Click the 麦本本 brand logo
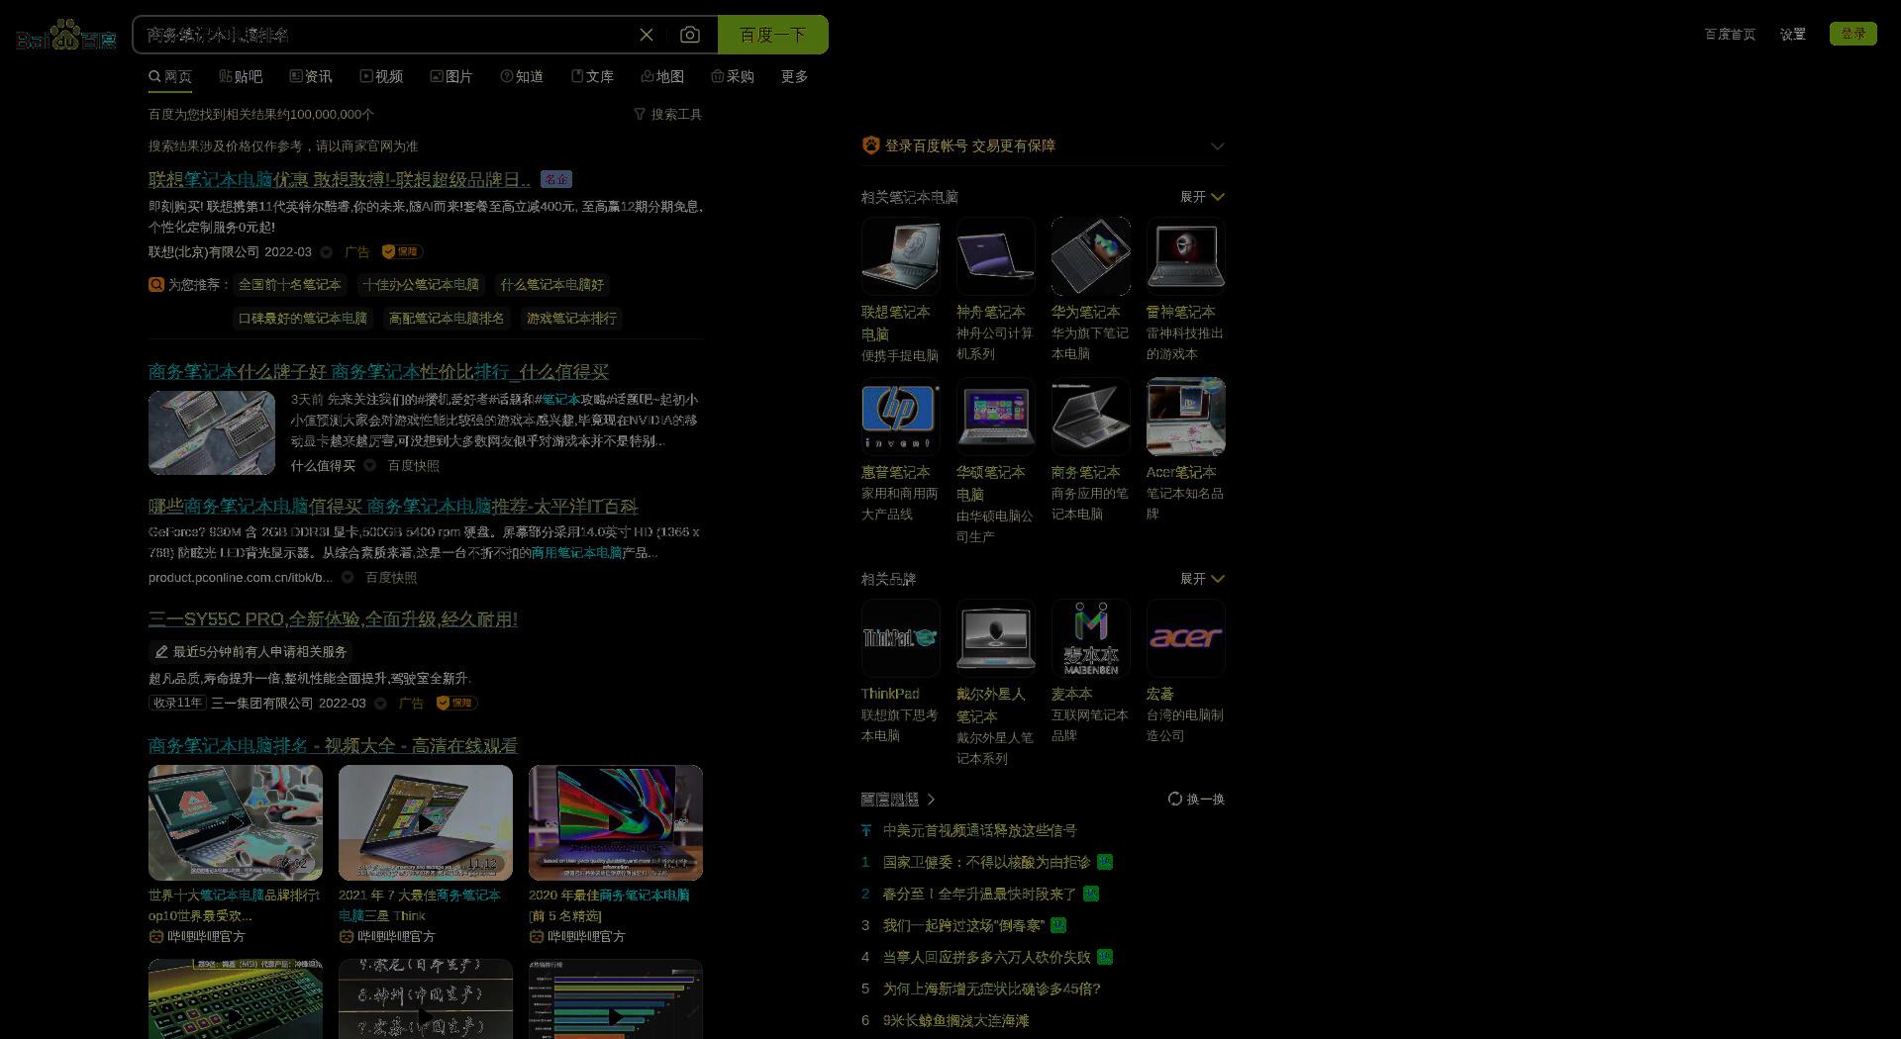Image resolution: width=1901 pixels, height=1039 pixels. coord(1091,638)
